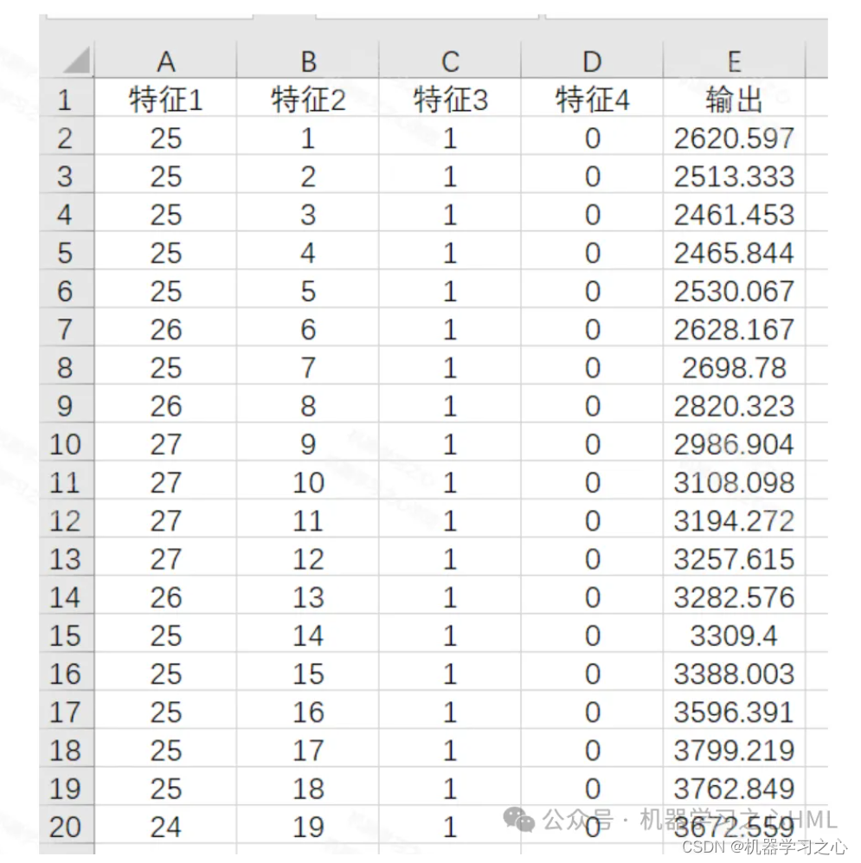Click the cell labeled 特征3
This screenshot has height=863, width=861.
click(x=450, y=100)
